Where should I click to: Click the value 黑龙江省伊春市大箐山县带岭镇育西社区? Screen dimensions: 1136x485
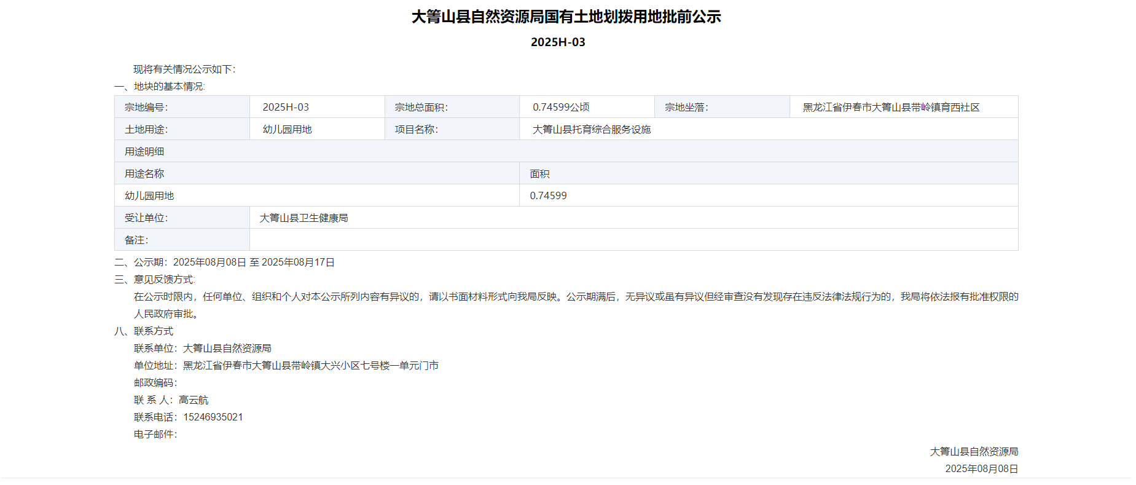[x=891, y=107]
